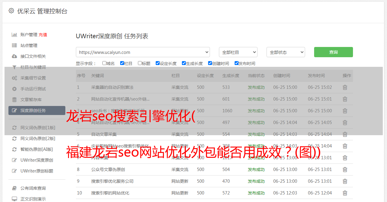The width and height of the screenshot is (387, 202).
Task: Delete row 8 公众号文章伪原创
Action: pos(345,169)
